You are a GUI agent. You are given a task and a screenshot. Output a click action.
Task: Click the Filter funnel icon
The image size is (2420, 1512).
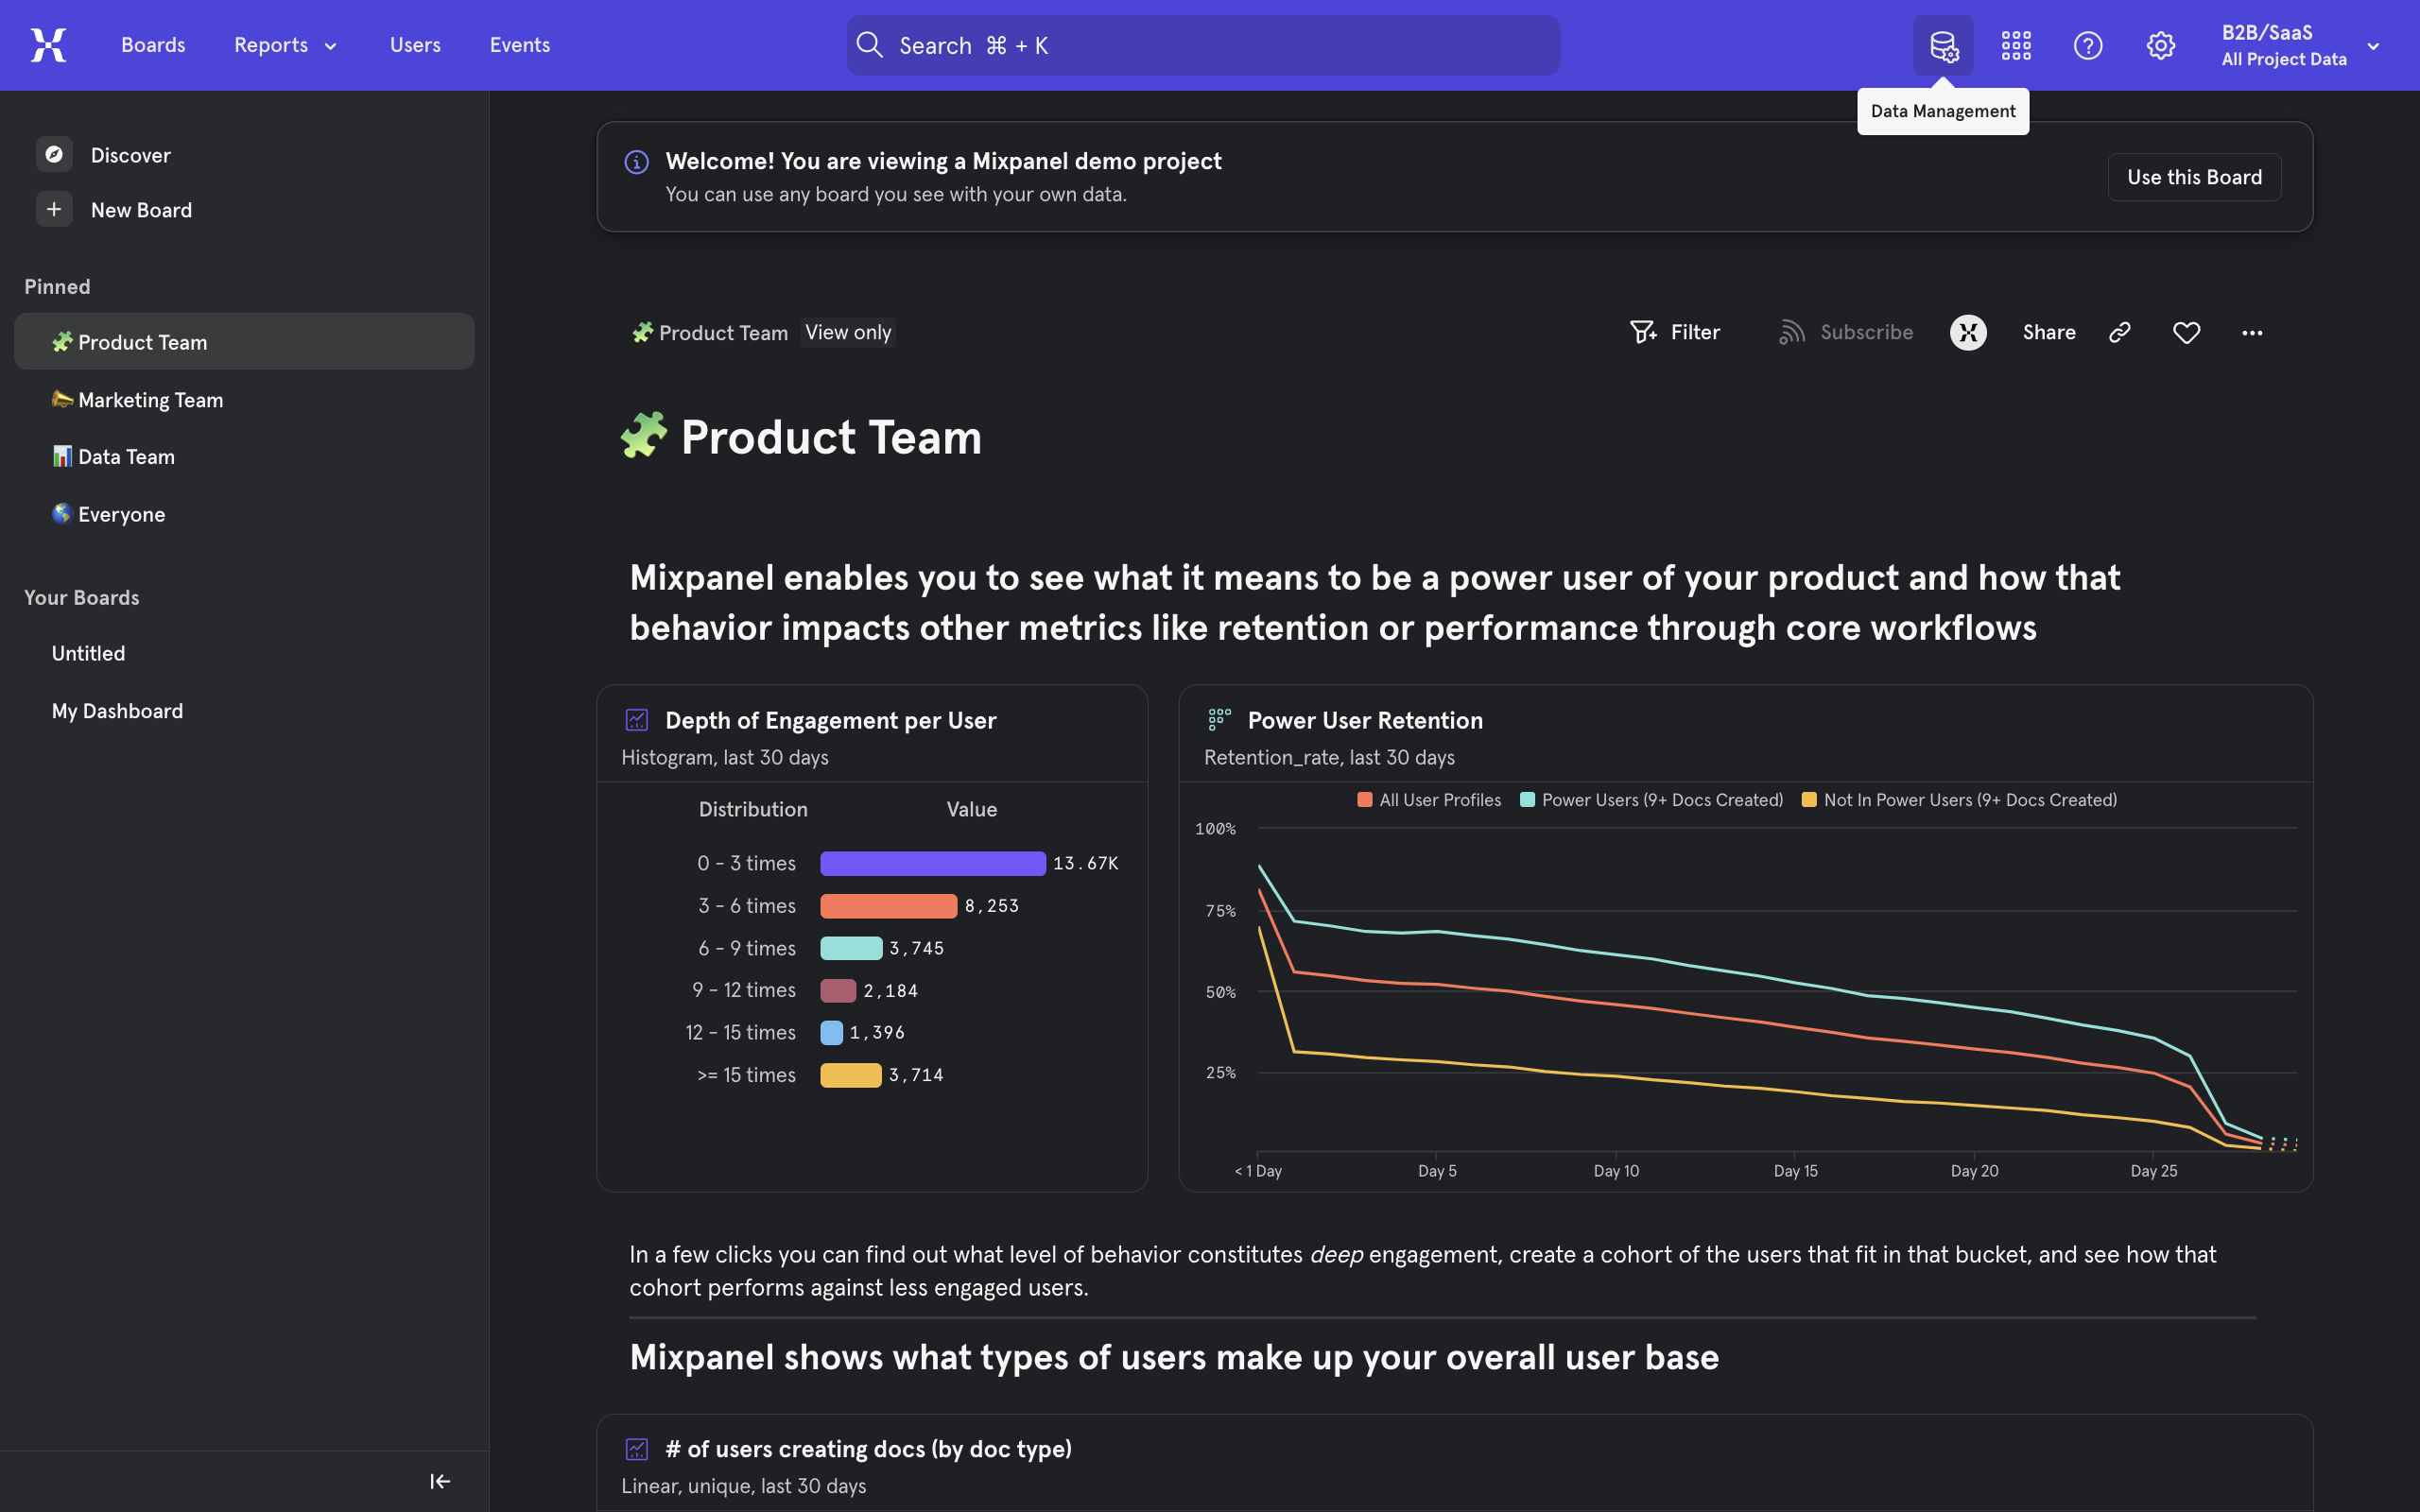pyautogui.click(x=1643, y=332)
